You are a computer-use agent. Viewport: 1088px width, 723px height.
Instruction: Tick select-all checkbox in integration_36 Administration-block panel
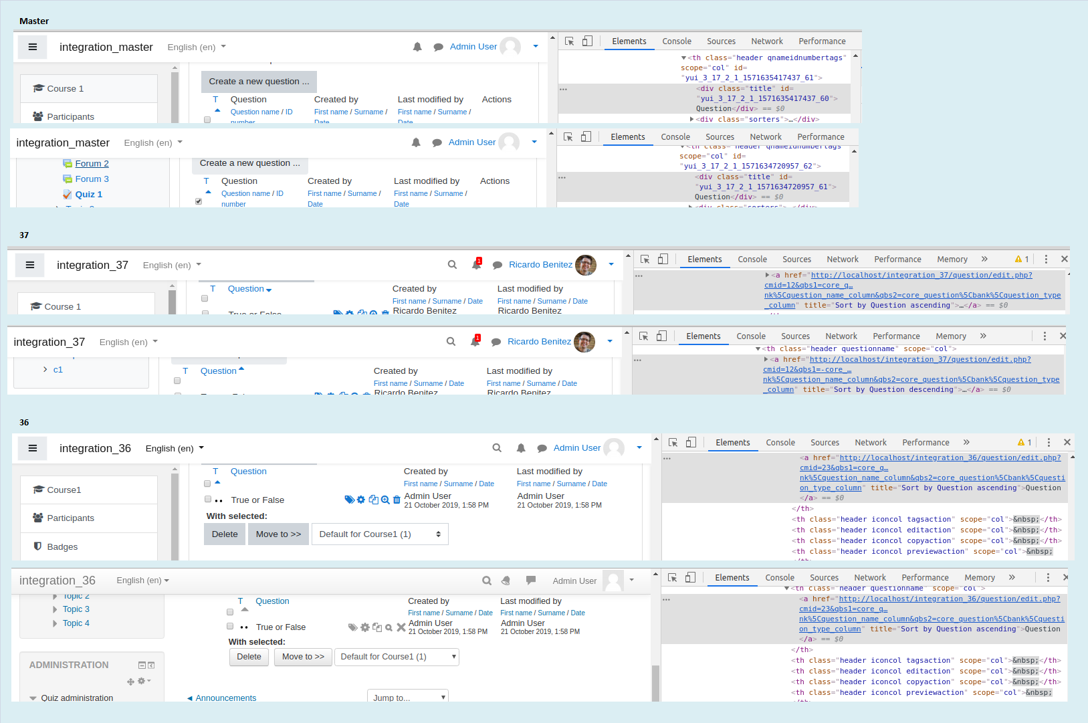(x=230, y=612)
